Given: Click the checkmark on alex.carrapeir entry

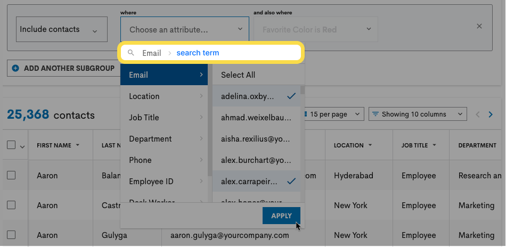Looking at the screenshot, I should [x=291, y=182].
